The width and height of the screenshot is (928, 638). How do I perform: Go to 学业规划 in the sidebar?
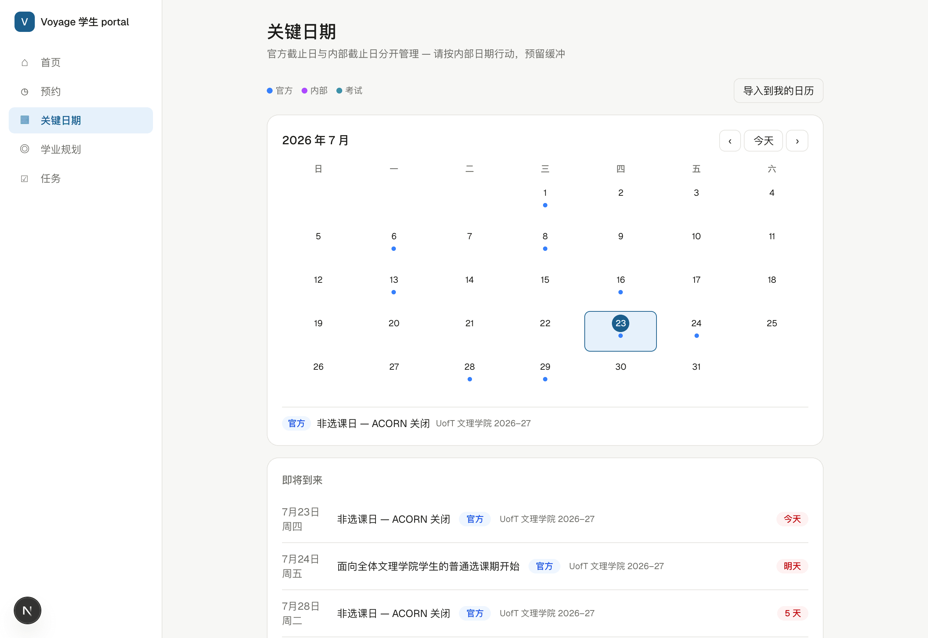[x=81, y=149]
